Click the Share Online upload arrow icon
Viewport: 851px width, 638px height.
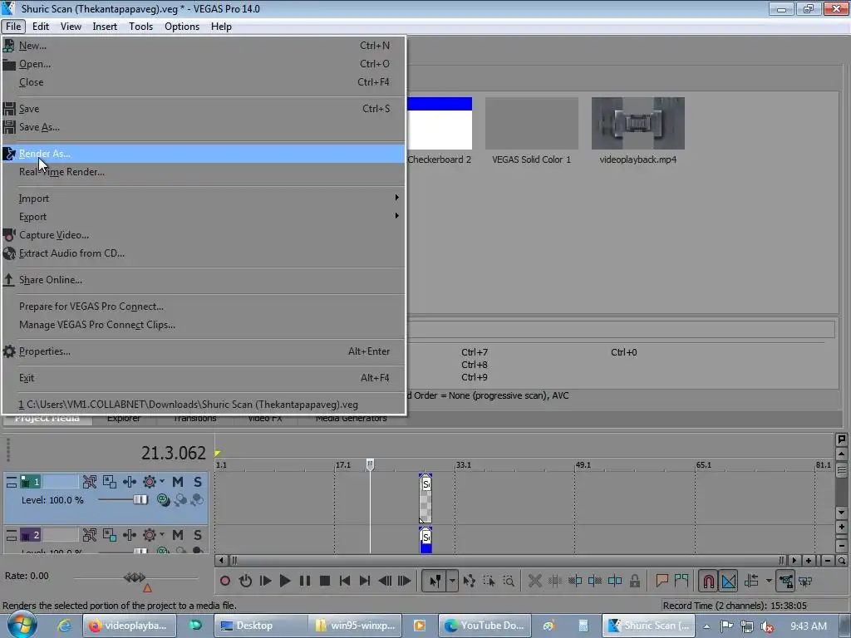8,280
